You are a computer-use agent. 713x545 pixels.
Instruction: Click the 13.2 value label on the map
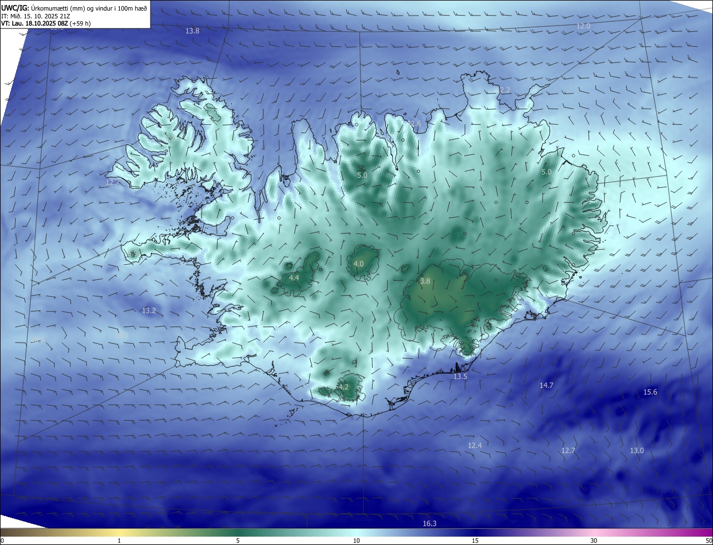tap(149, 310)
